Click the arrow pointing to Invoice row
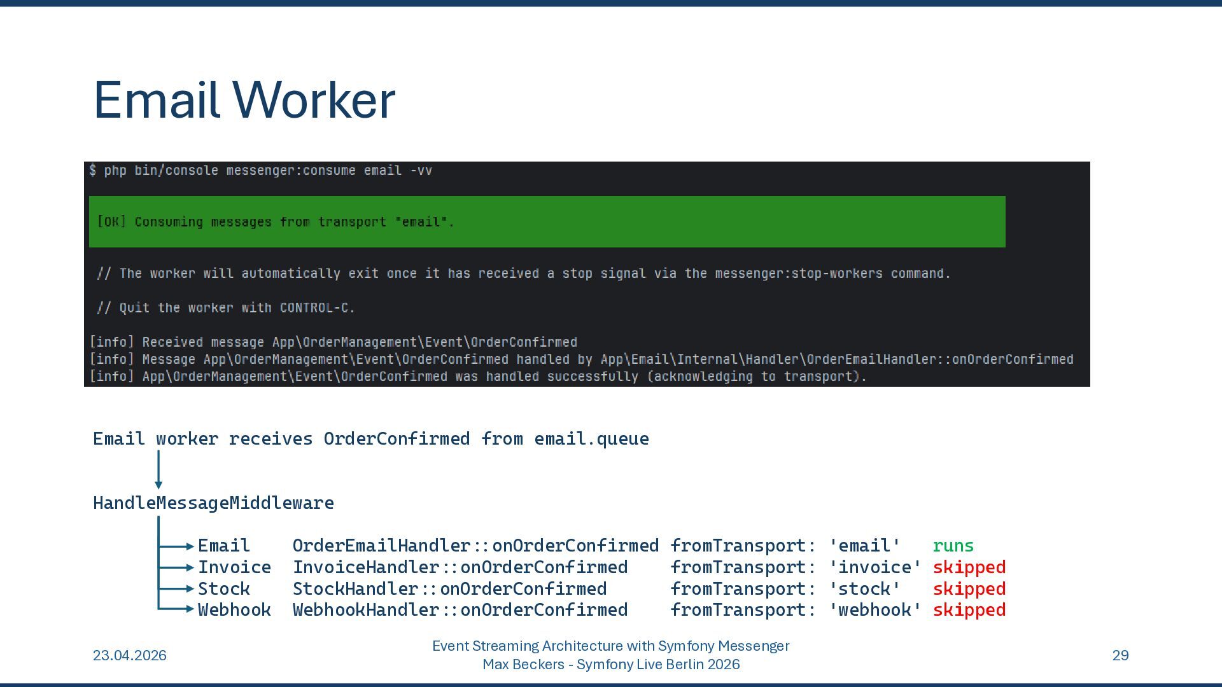Image resolution: width=1222 pixels, height=687 pixels. [x=176, y=567]
